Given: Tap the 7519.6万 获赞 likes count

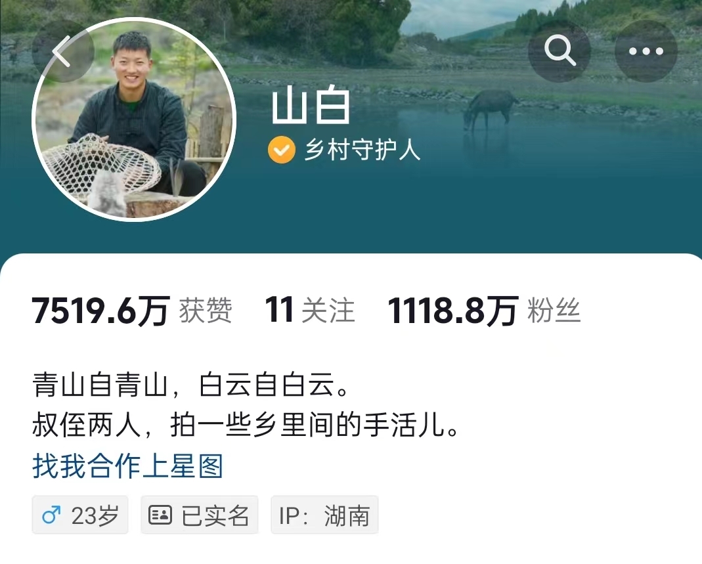Looking at the screenshot, I should (132, 310).
